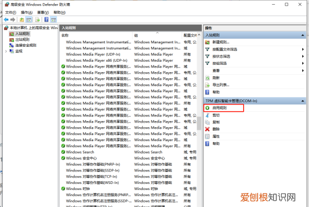Open the 文件(F) menu
Viewport: 309px width, 207px height.
pyautogui.click(x=11, y=12)
